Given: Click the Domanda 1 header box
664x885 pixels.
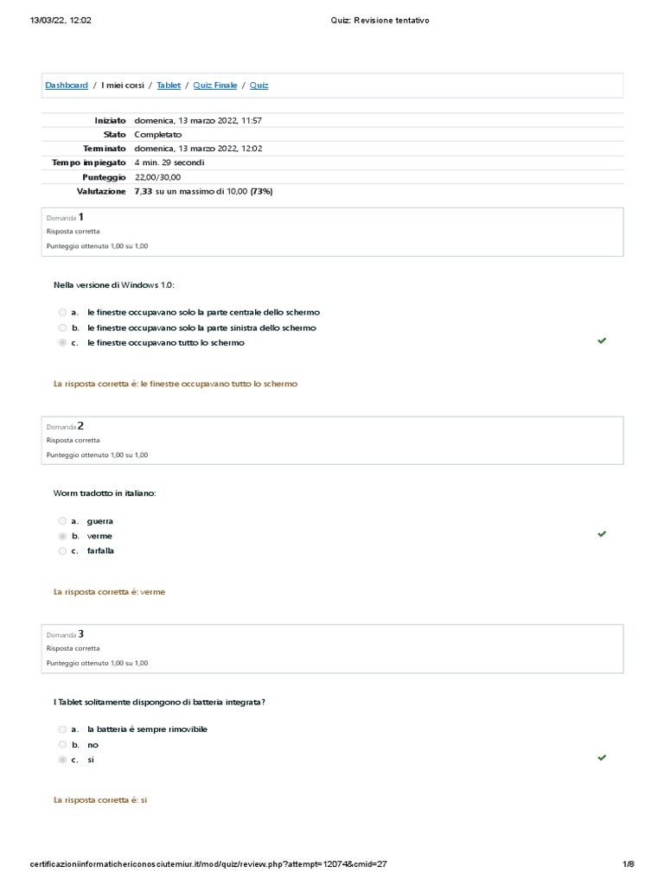Looking at the screenshot, I should click(x=332, y=232).
